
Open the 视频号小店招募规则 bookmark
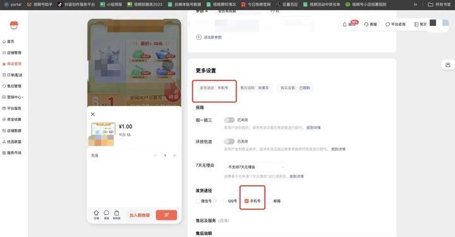click(366, 4)
